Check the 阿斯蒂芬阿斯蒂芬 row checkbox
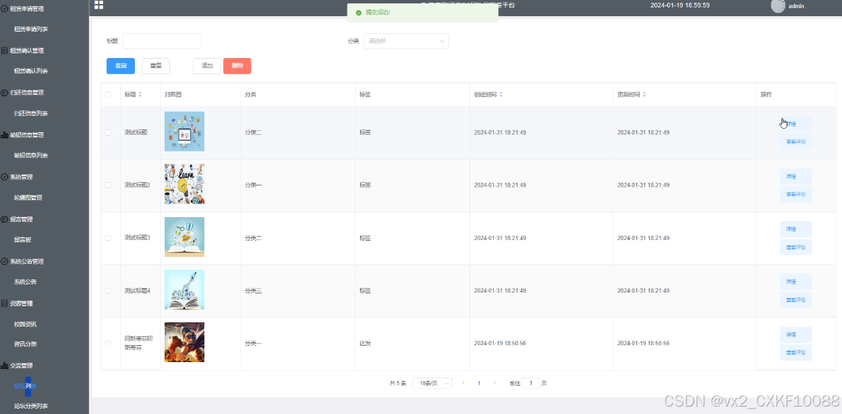The height and width of the screenshot is (414, 842). [x=108, y=343]
